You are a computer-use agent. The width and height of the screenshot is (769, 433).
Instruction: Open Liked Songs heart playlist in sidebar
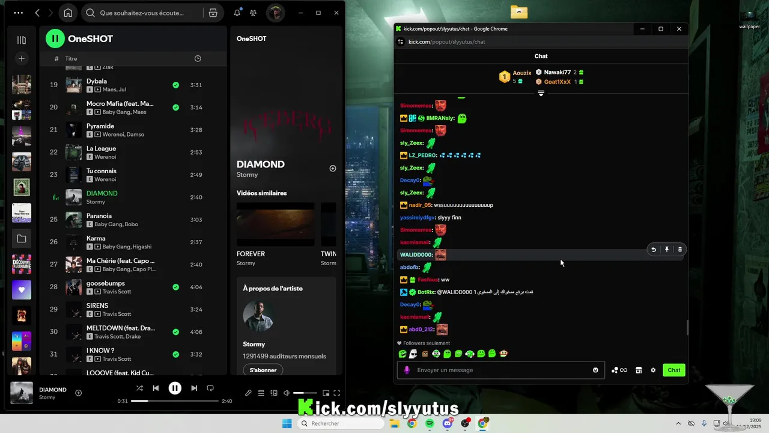(x=22, y=289)
